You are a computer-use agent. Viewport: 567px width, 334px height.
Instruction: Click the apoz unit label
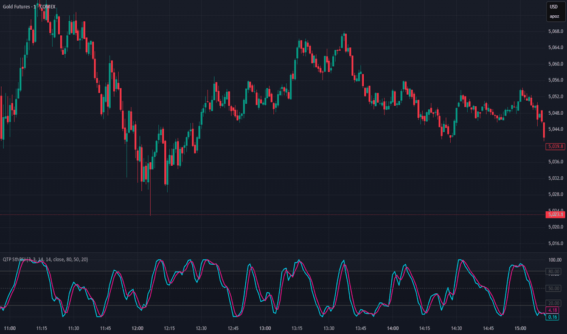pyautogui.click(x=554, y=16)
